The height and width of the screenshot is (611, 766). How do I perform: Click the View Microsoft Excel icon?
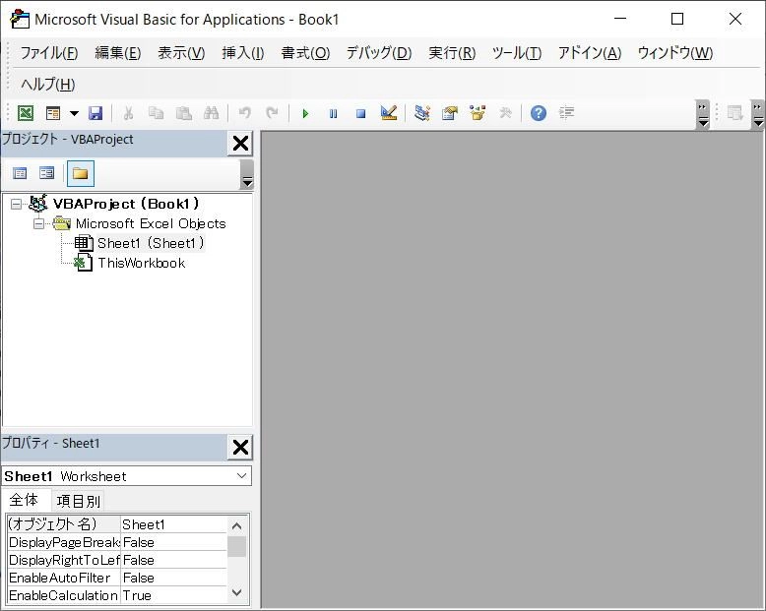(x=26, y=113)
